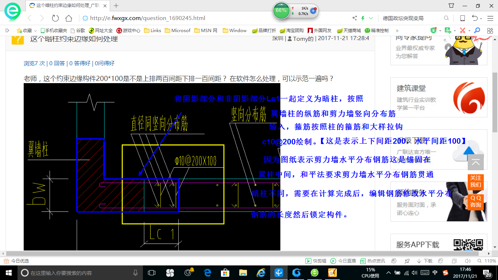Click the QQ咨询 orange button

(476, 202)
